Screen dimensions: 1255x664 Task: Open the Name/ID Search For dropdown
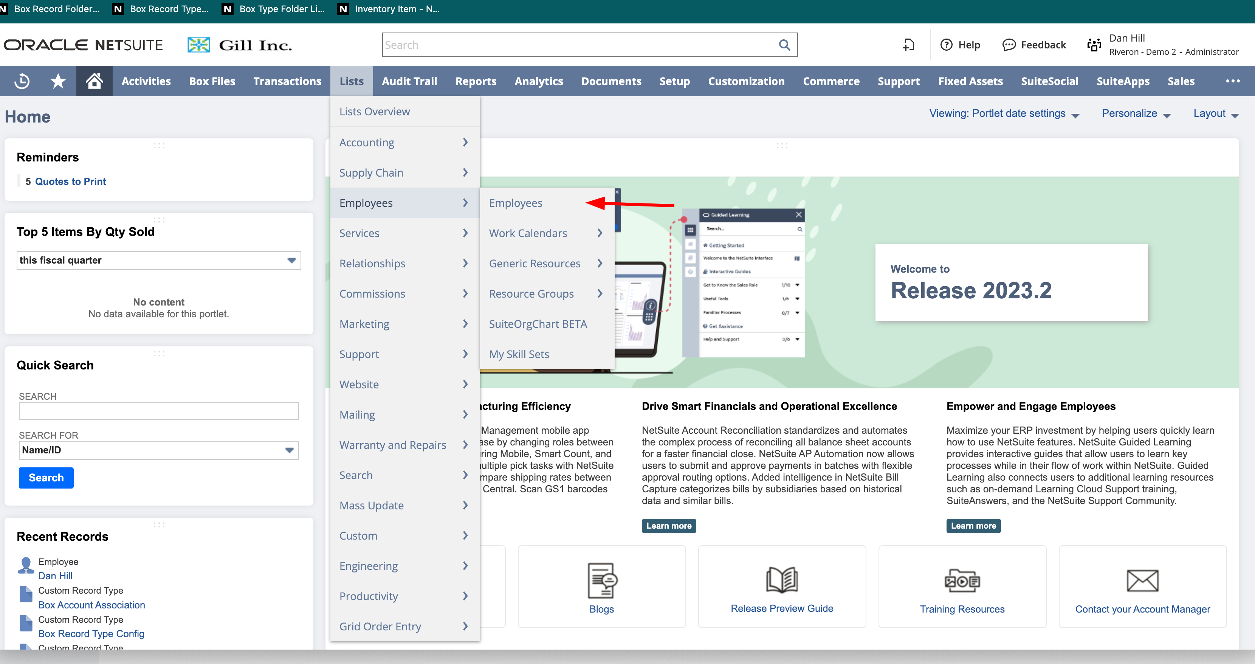159,450
